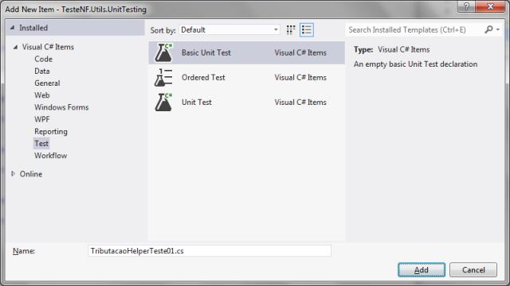Select the Online tree node label
510x286 pixels.
click(31, 174)
